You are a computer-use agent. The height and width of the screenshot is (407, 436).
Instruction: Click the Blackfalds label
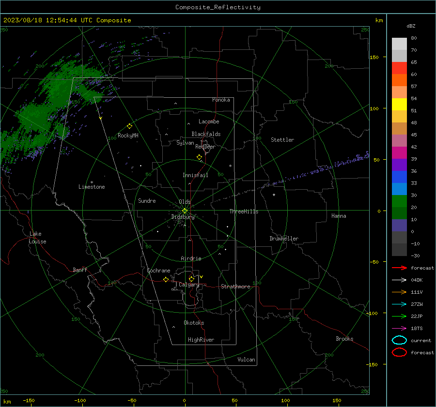(206, 134)
